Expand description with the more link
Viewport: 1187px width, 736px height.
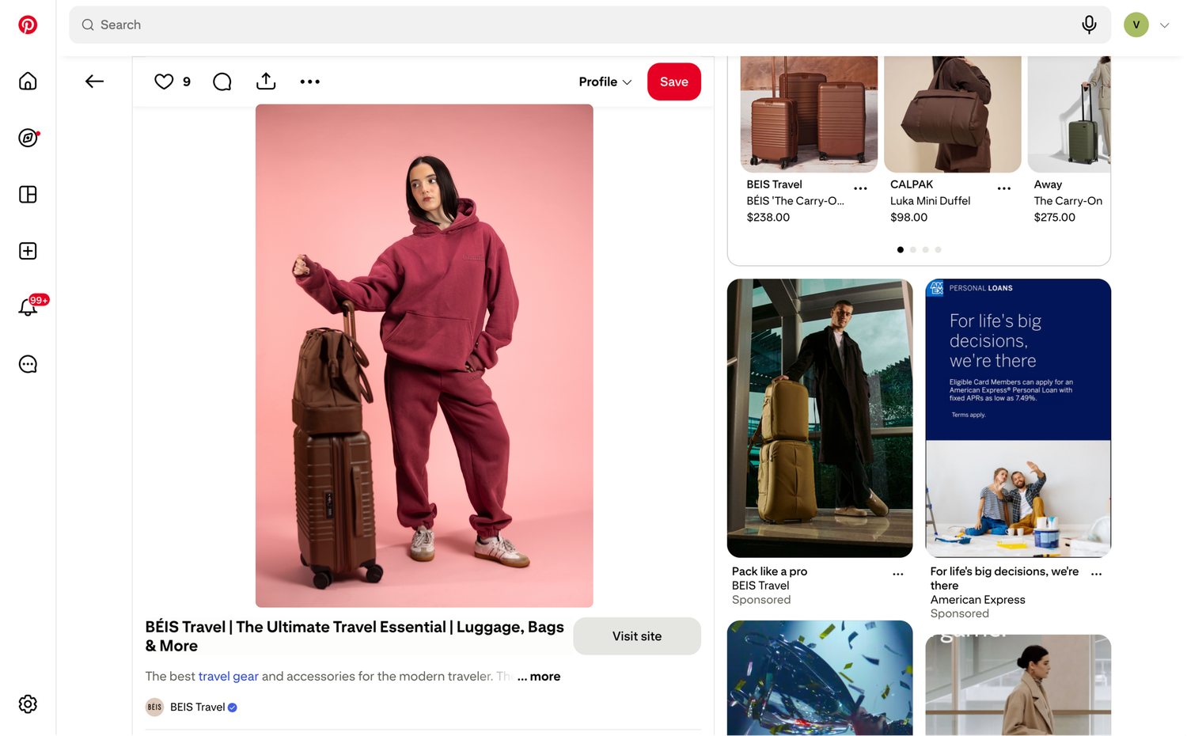539,677
